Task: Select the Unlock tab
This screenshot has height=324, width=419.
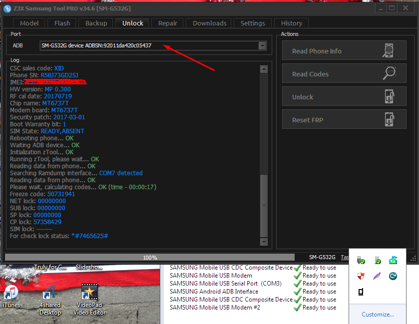Action: click(x=132, y=23)
